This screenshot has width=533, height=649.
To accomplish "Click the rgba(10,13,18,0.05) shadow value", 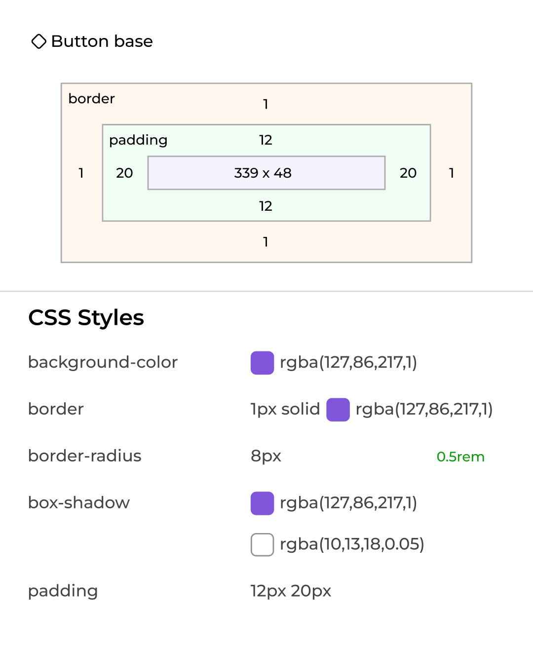I will 352,544.
